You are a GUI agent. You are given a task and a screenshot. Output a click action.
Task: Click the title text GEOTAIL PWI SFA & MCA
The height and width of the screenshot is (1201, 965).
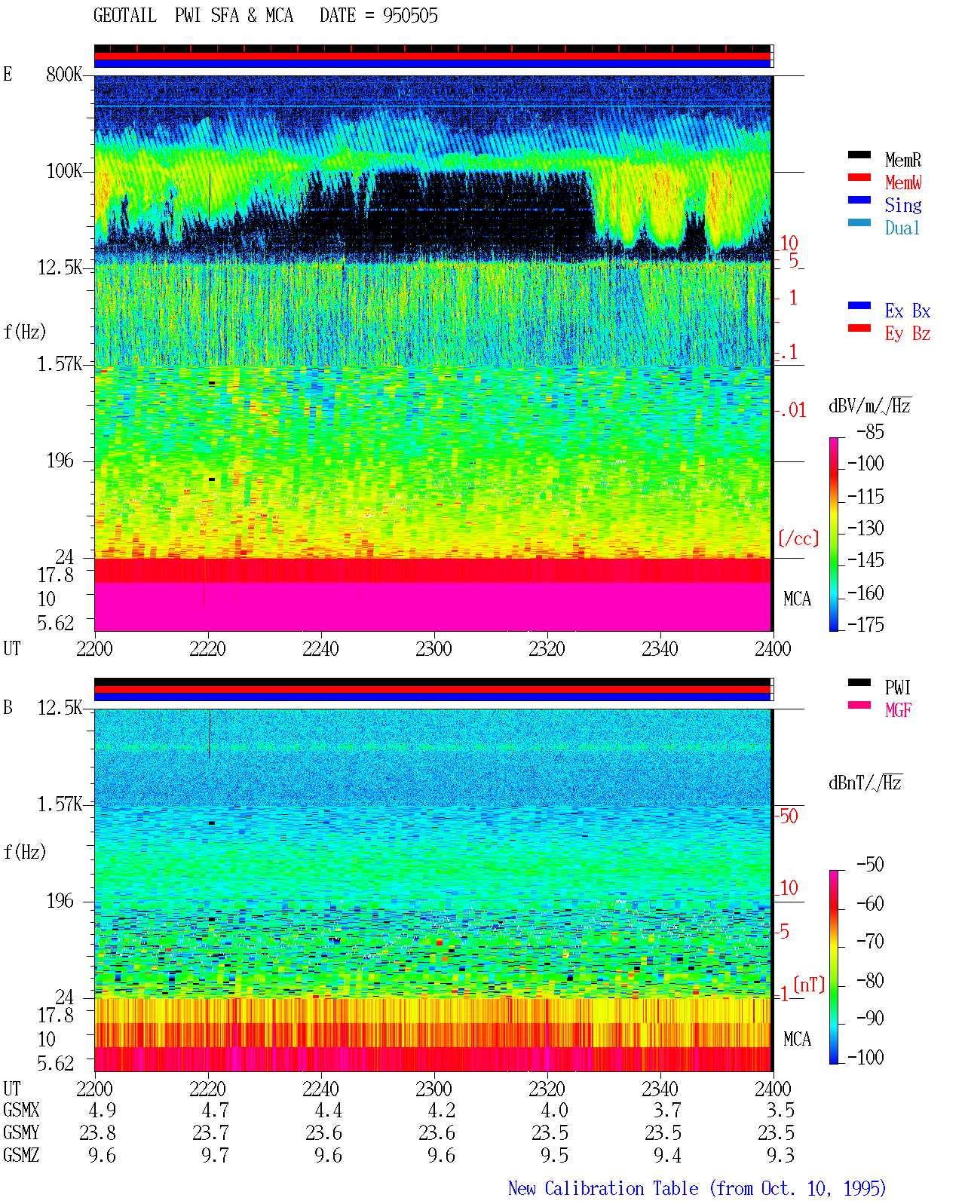tap(193, 15)
